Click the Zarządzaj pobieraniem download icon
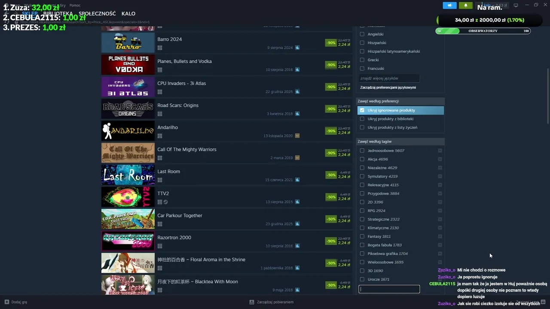The image size is (550, 309). [252, 302]
